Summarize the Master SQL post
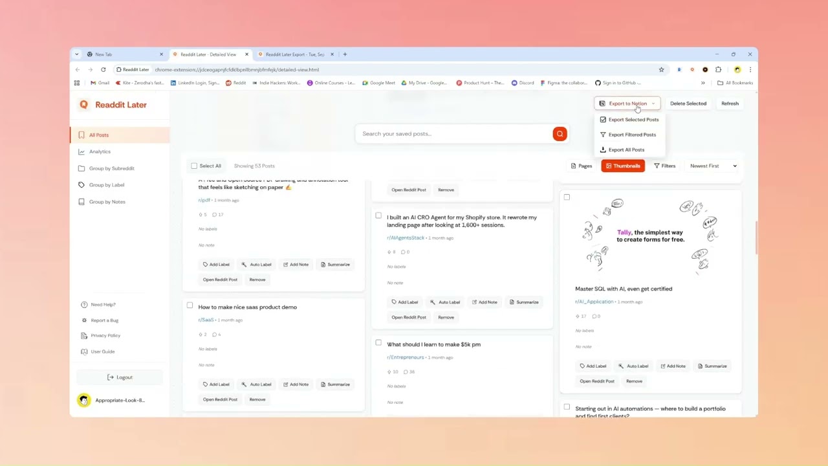The width and height of the screenshot is (828, 466). point(712,366)
